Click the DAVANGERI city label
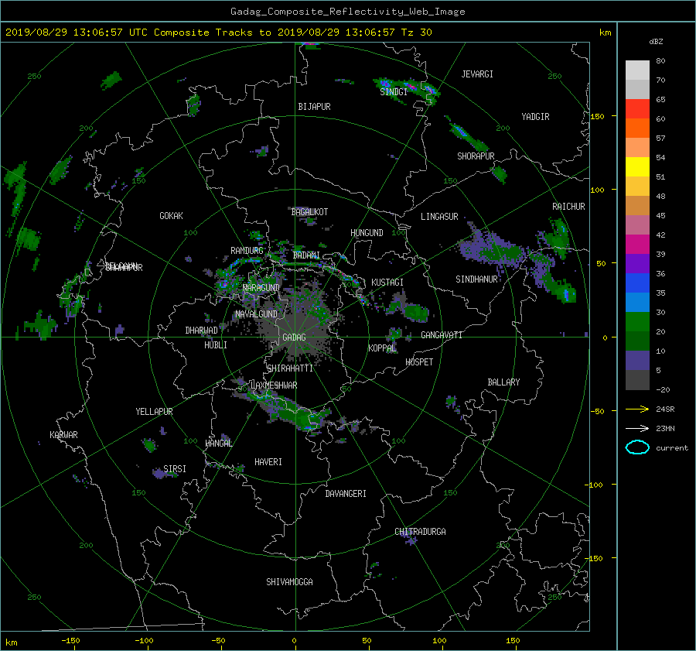This screenshot has height=651, width=696. click(x=346, y=494)
